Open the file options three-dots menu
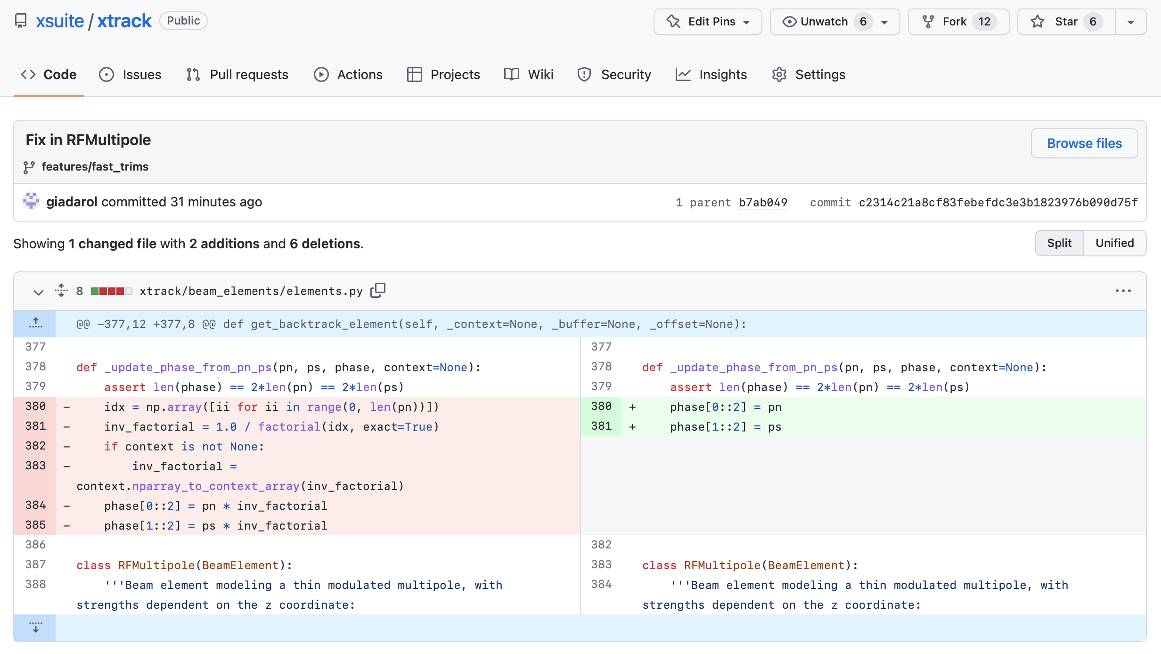This screenshot has width=1161, height=654. 1123,291
